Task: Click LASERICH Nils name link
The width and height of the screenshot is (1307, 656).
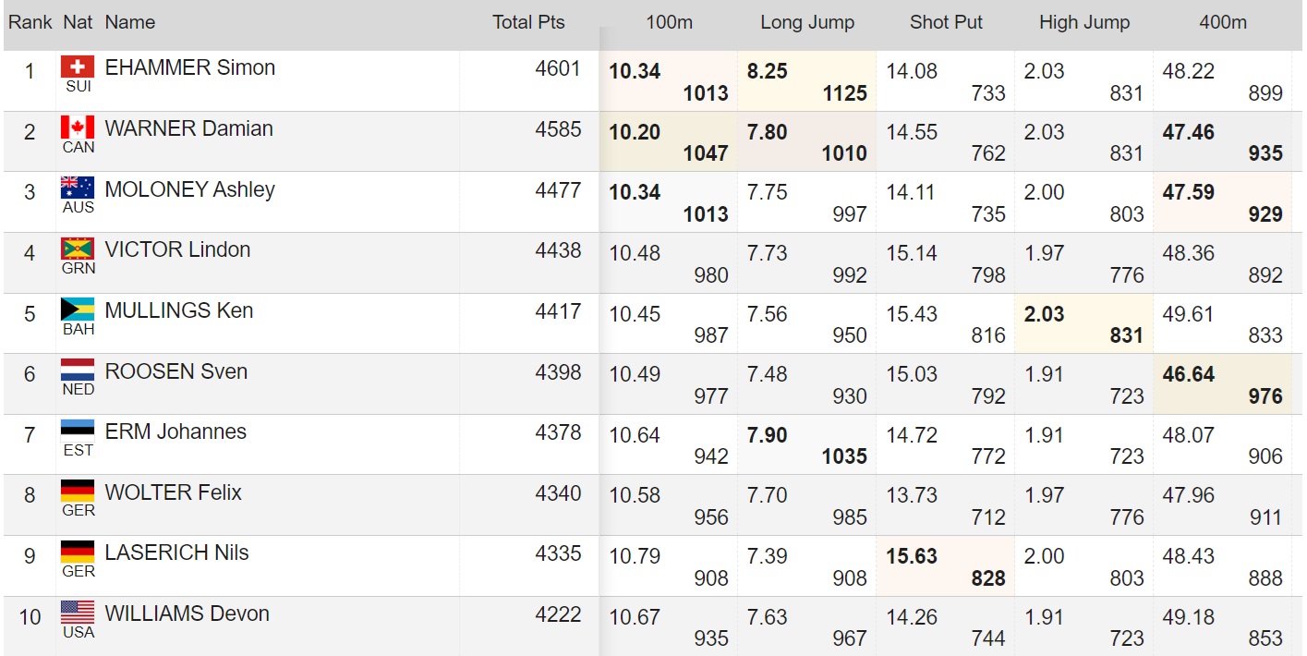Action: pyautogui.click(x=177, y=553)
